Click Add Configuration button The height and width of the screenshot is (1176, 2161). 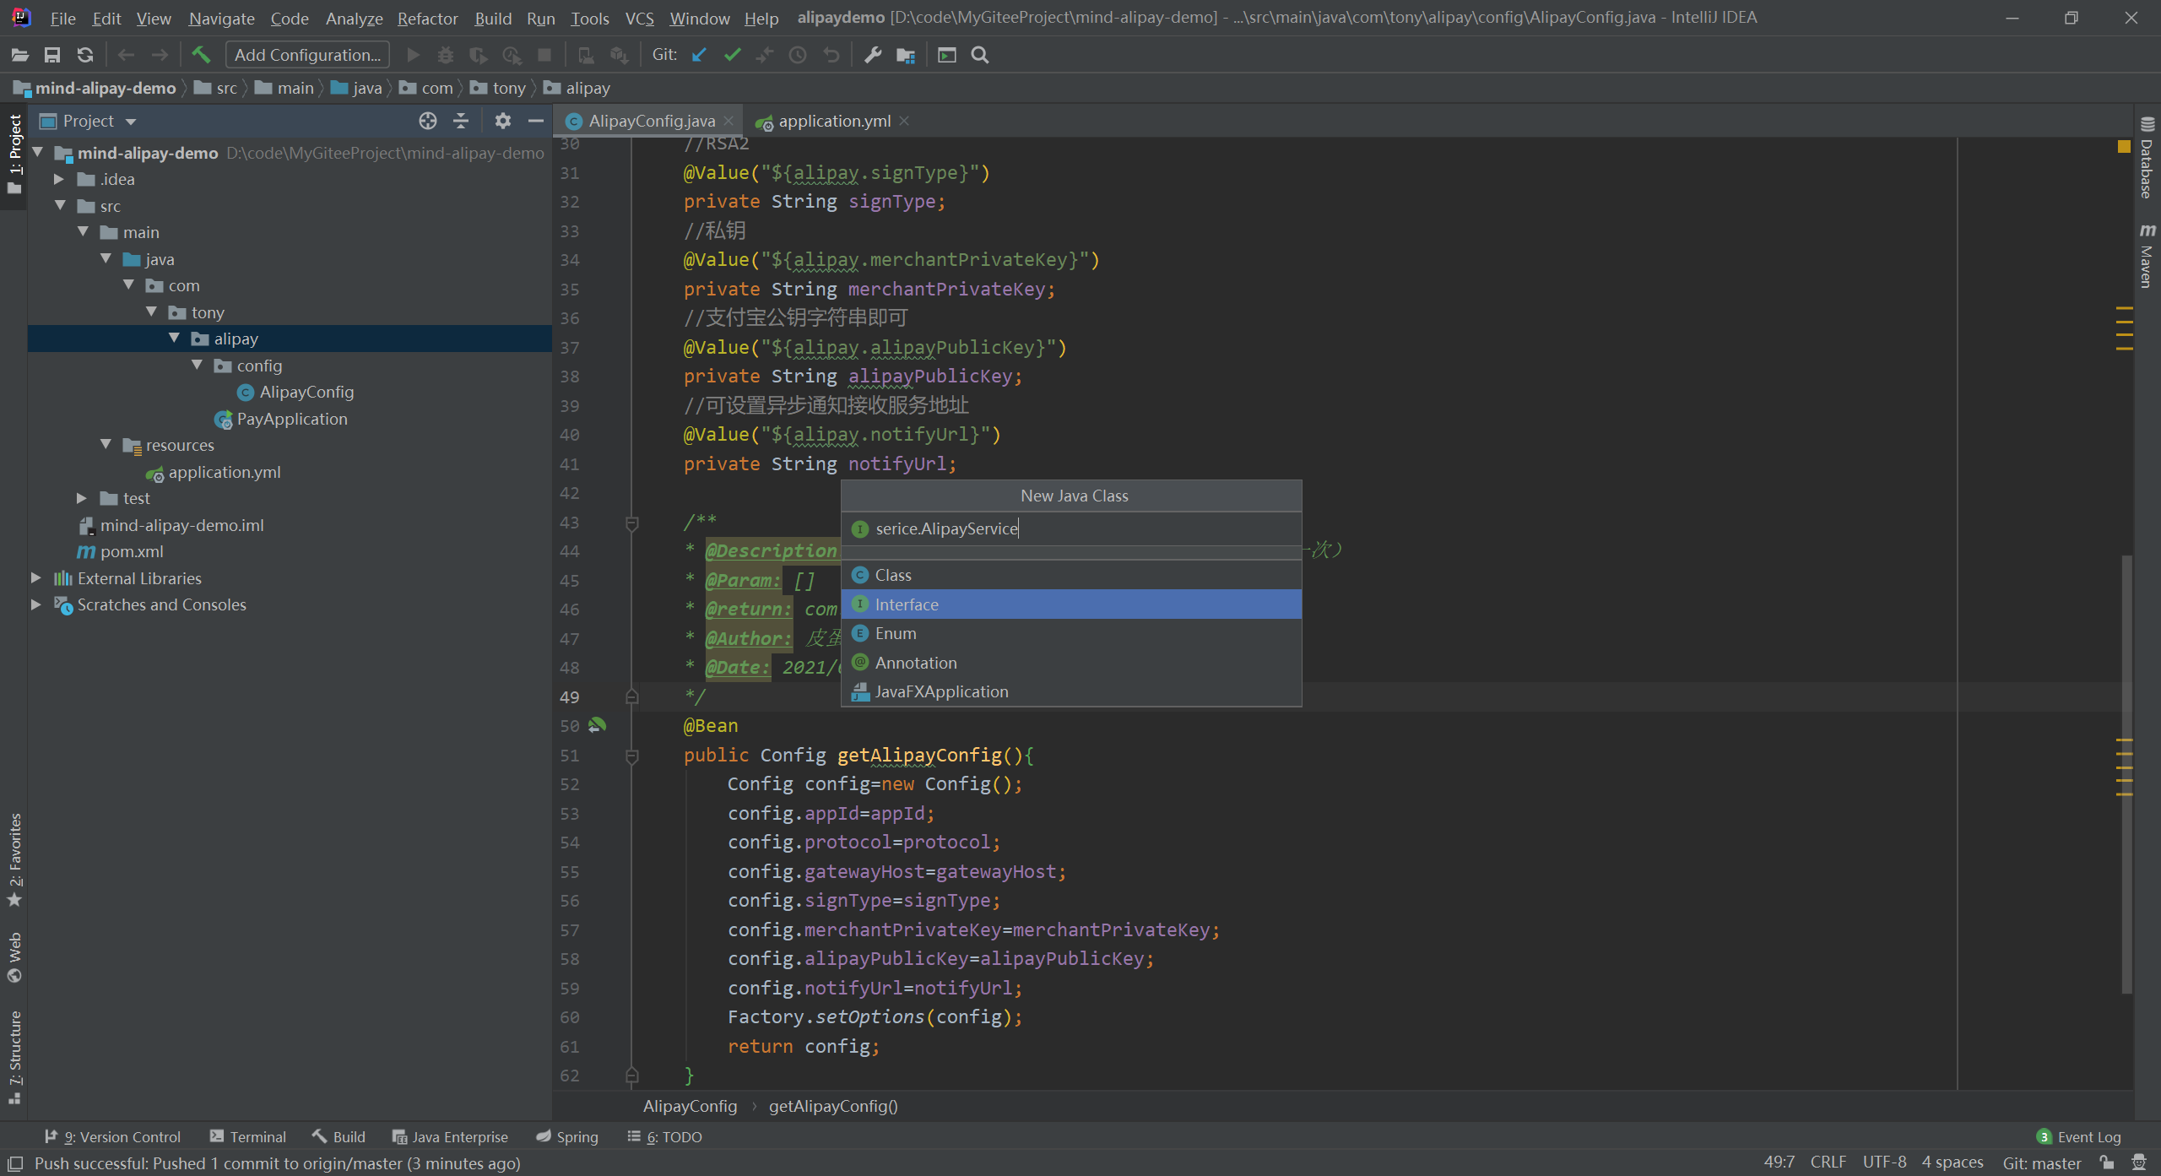coord(307,55)
